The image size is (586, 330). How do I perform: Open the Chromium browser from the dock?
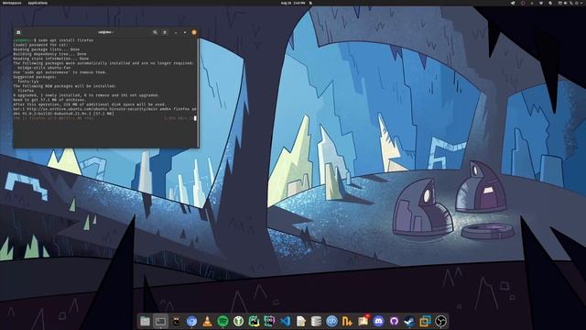tap(191, 321)
